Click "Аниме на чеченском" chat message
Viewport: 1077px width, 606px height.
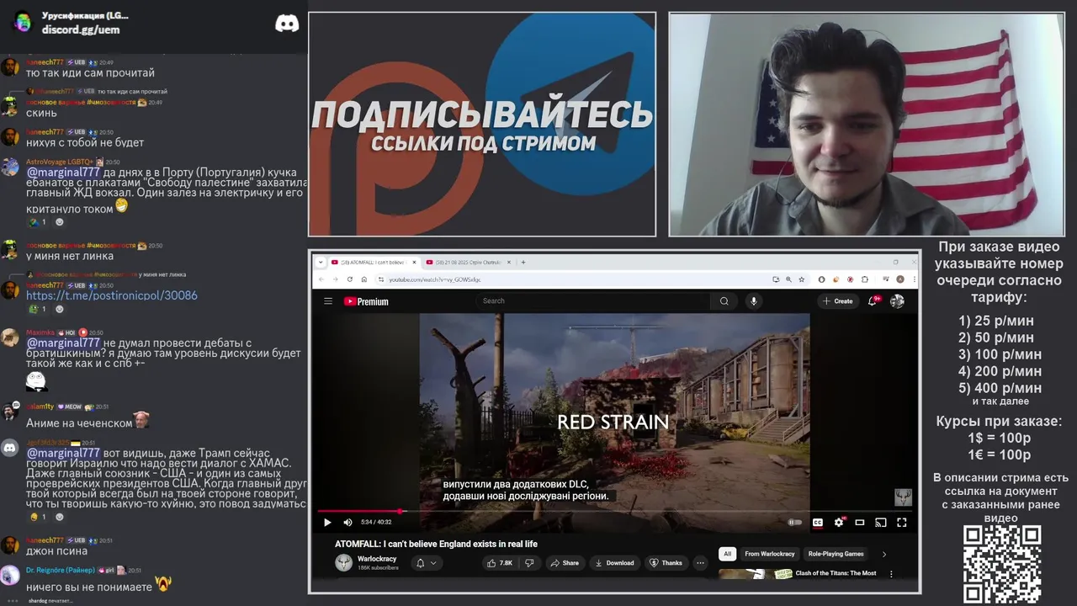click(79, 423)
